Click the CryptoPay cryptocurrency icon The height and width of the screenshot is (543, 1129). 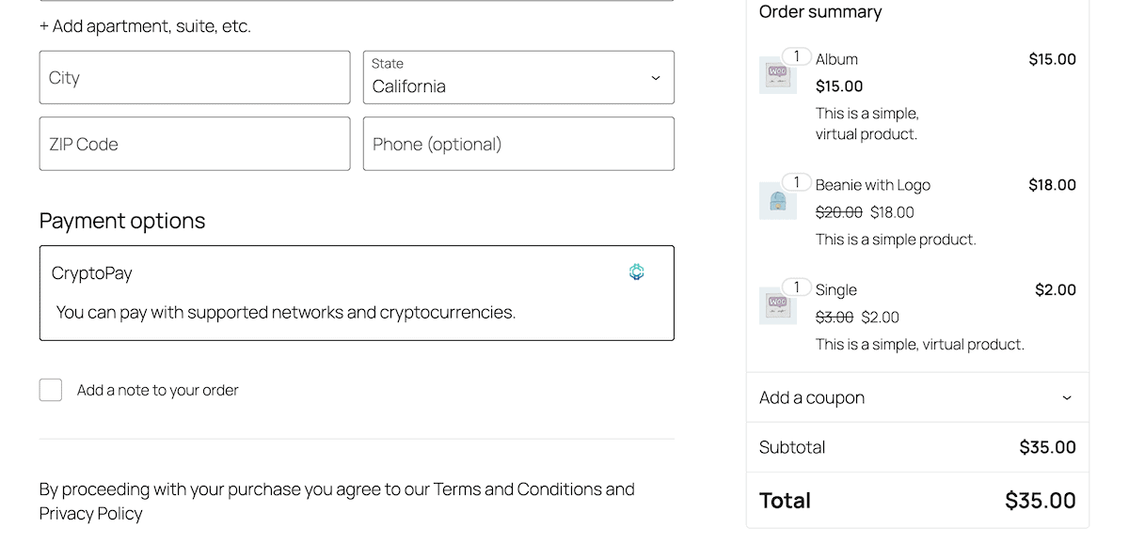(636, 271)
